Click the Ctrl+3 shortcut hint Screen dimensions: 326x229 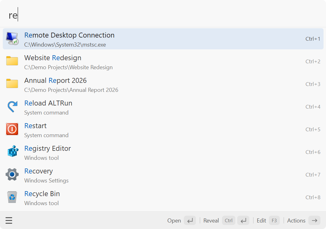[x=313, y=84]
